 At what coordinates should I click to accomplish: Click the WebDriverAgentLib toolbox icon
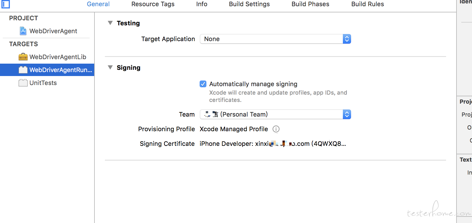point(23,57)
